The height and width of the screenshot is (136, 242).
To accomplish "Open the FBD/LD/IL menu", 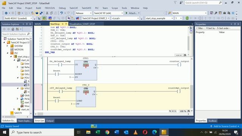I will [x=50, y=8].
